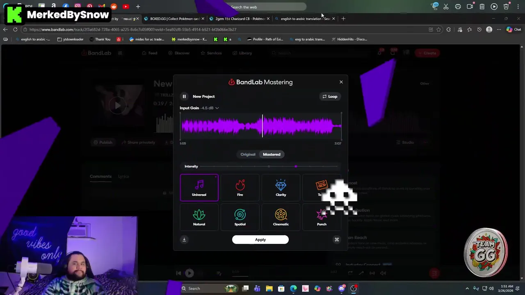Screen dimensions: 525x295
Task: Go back in browser
Action: 5,29
